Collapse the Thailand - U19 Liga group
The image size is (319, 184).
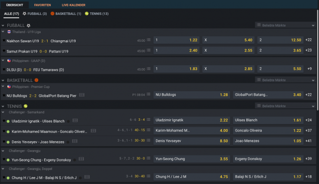pos(3,32)
